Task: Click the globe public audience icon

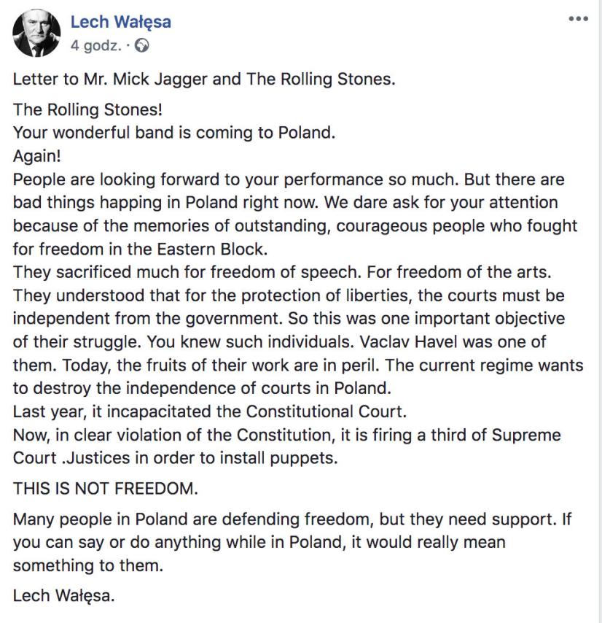Action: click(143, 45)
